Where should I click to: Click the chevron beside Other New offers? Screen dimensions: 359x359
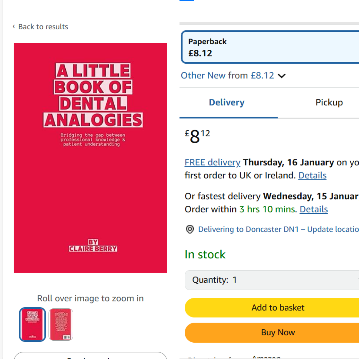[282, 76]
